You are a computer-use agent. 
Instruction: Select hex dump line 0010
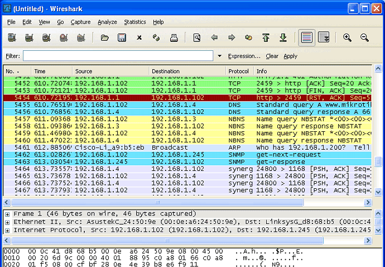pyautogui.click(x=153, y=258)
